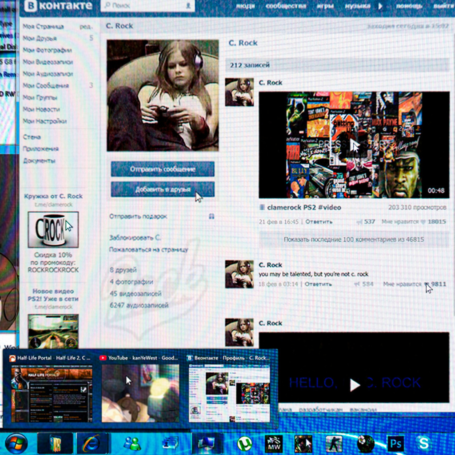Launch Counter-Strike from the taskbar
The width and height of the screenshot is (455, 455).
tap(334, 444)
